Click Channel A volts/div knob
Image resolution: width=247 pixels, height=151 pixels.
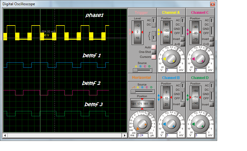(171, 59)
